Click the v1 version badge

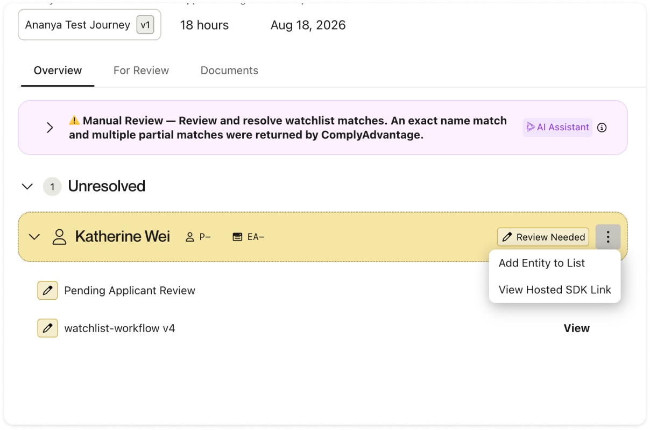[x=145, y=25]
